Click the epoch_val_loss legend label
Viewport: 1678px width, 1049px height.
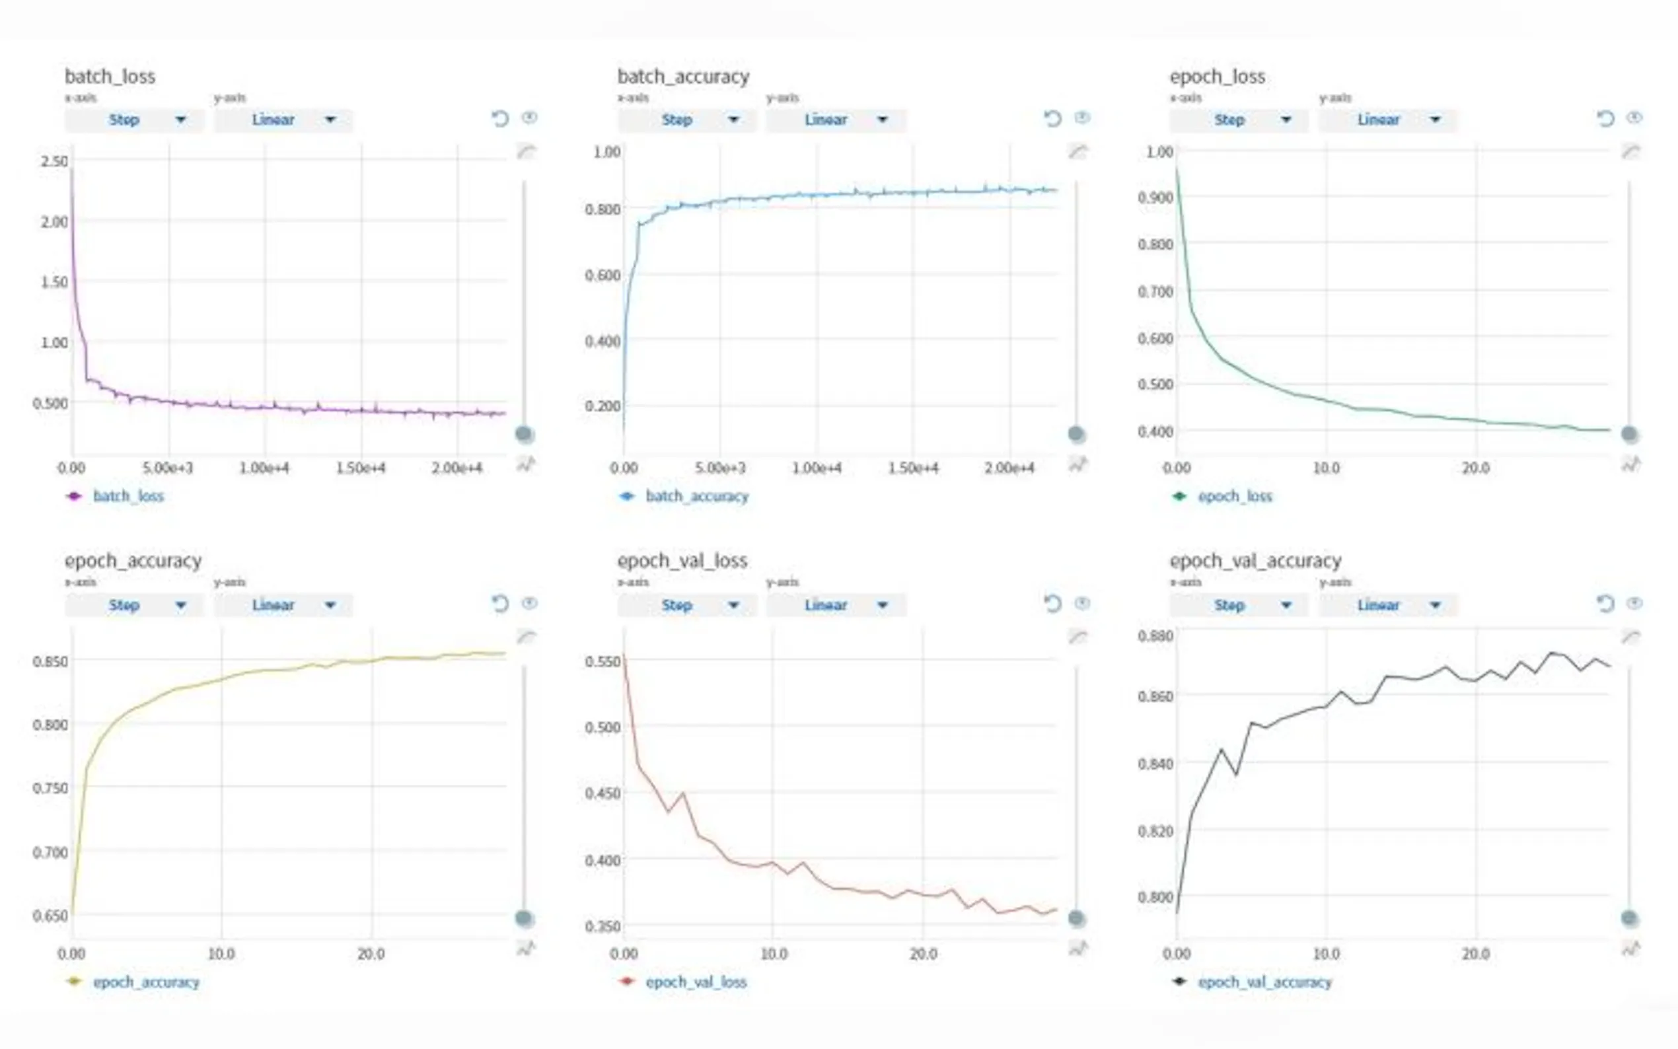click(696, 982)
